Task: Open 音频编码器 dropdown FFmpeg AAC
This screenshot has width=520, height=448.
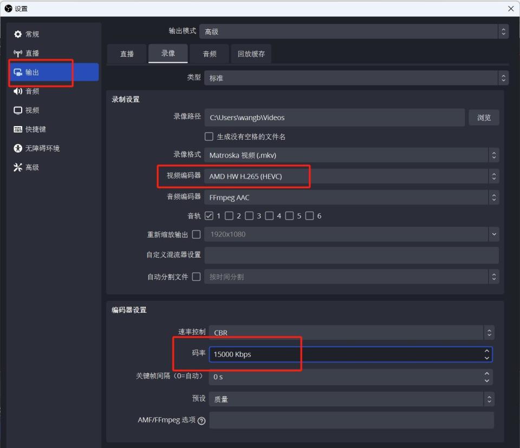Action: tap(352, 197)
